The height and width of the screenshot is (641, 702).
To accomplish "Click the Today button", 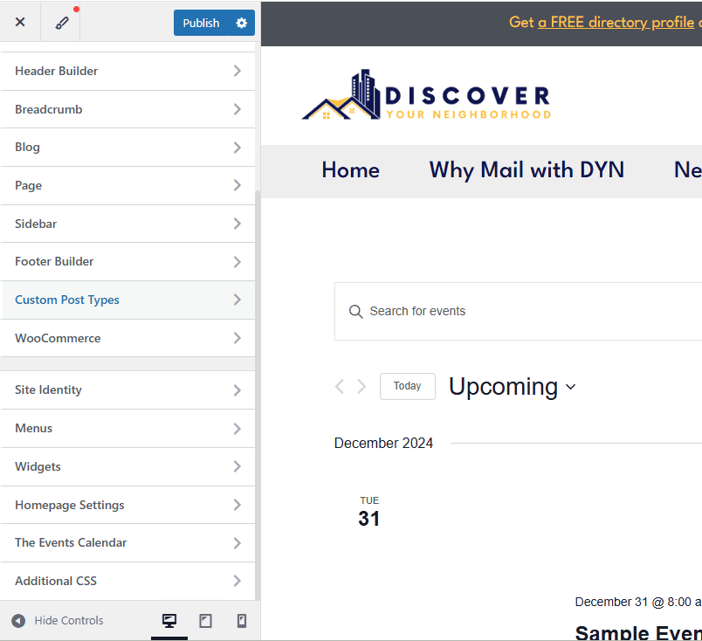I will click(407, 386).
